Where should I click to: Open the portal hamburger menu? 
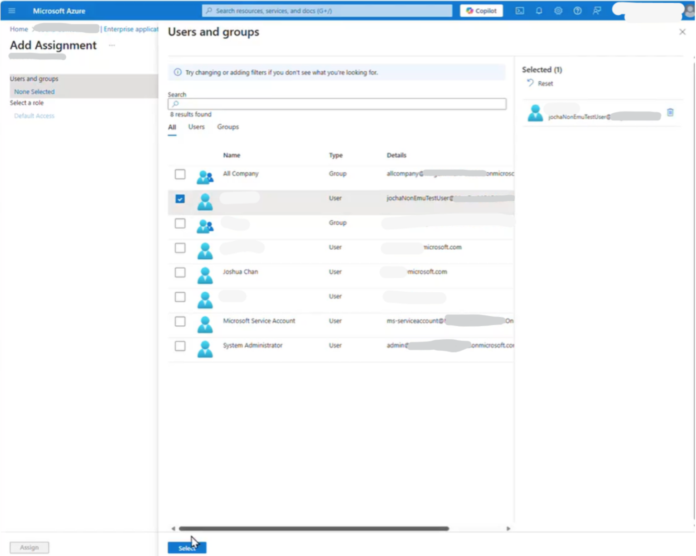(12, 10)
